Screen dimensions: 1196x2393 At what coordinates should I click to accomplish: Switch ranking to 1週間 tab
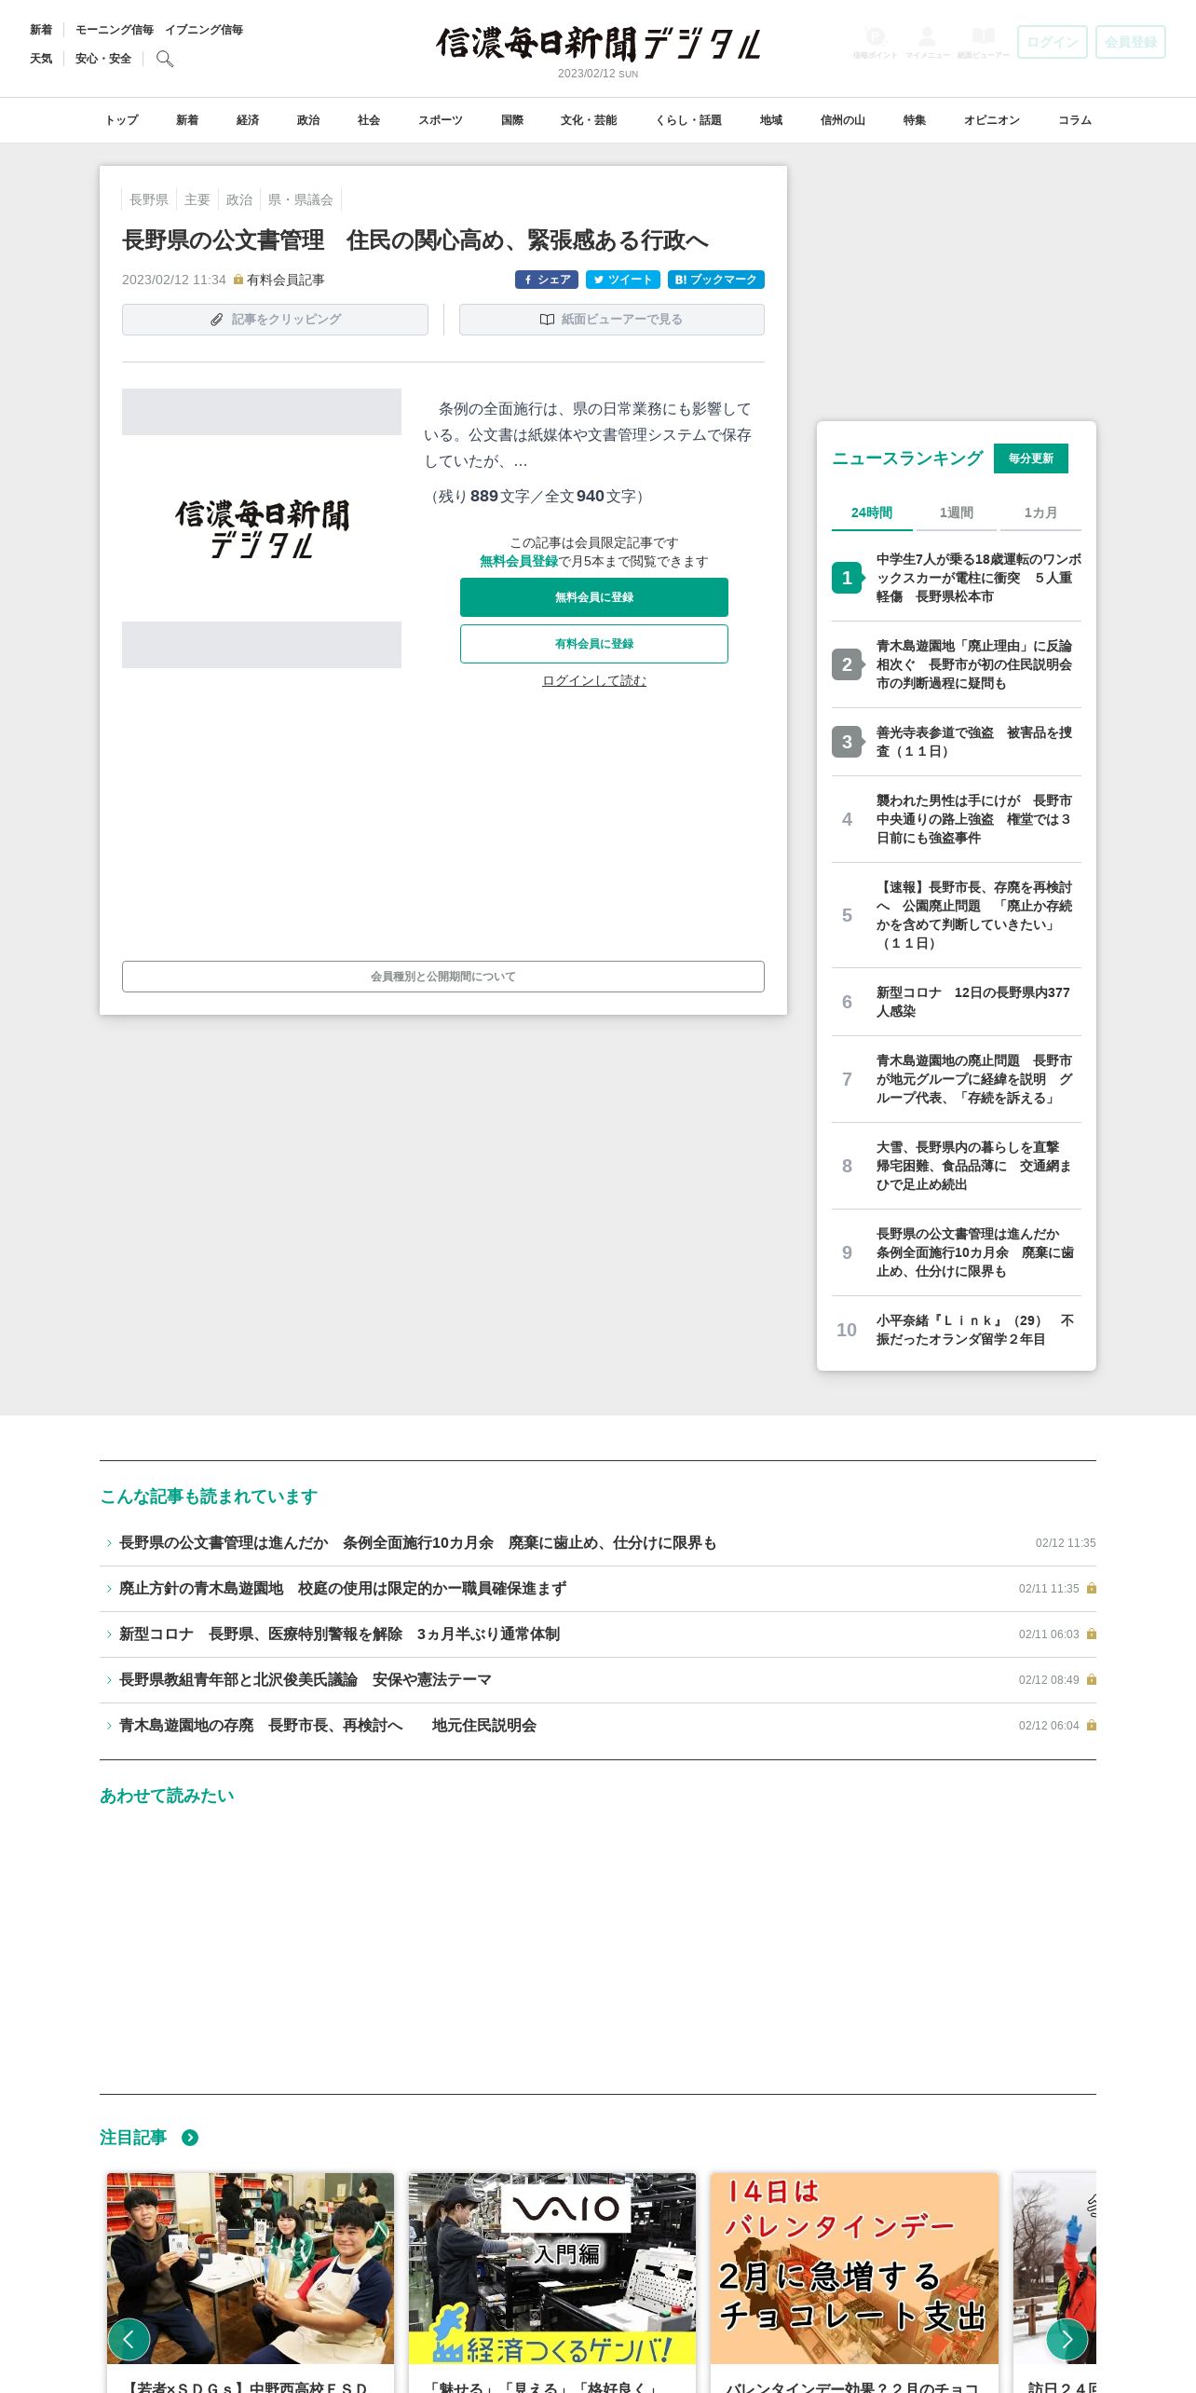pyautogui.click(x=957, y=513)
